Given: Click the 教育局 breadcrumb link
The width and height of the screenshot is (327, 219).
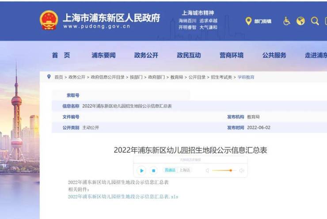Looking at the screenshot, I should click(x=177, y=77).
